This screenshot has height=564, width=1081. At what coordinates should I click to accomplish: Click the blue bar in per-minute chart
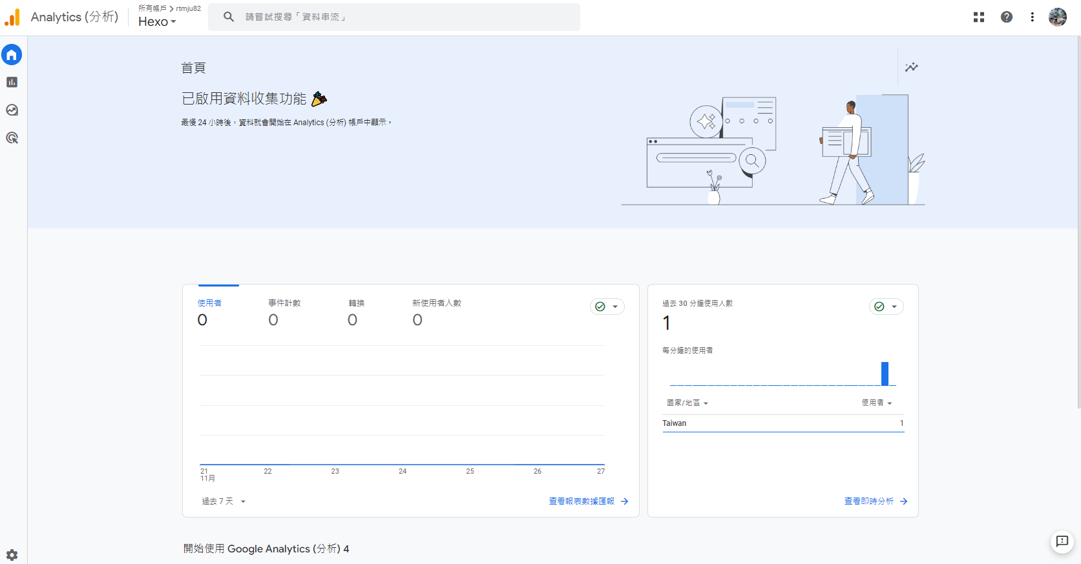(885, 374)
